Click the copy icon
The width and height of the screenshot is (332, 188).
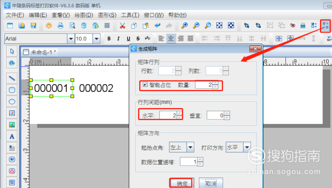[x=134, y=25]
